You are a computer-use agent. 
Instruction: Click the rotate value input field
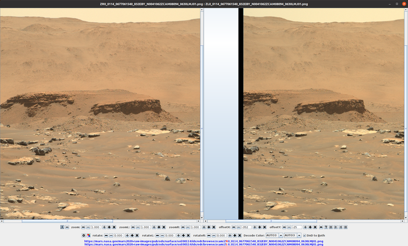tap(119, 236)
